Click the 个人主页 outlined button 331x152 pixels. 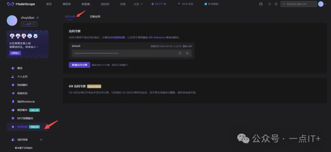[29, 24]
